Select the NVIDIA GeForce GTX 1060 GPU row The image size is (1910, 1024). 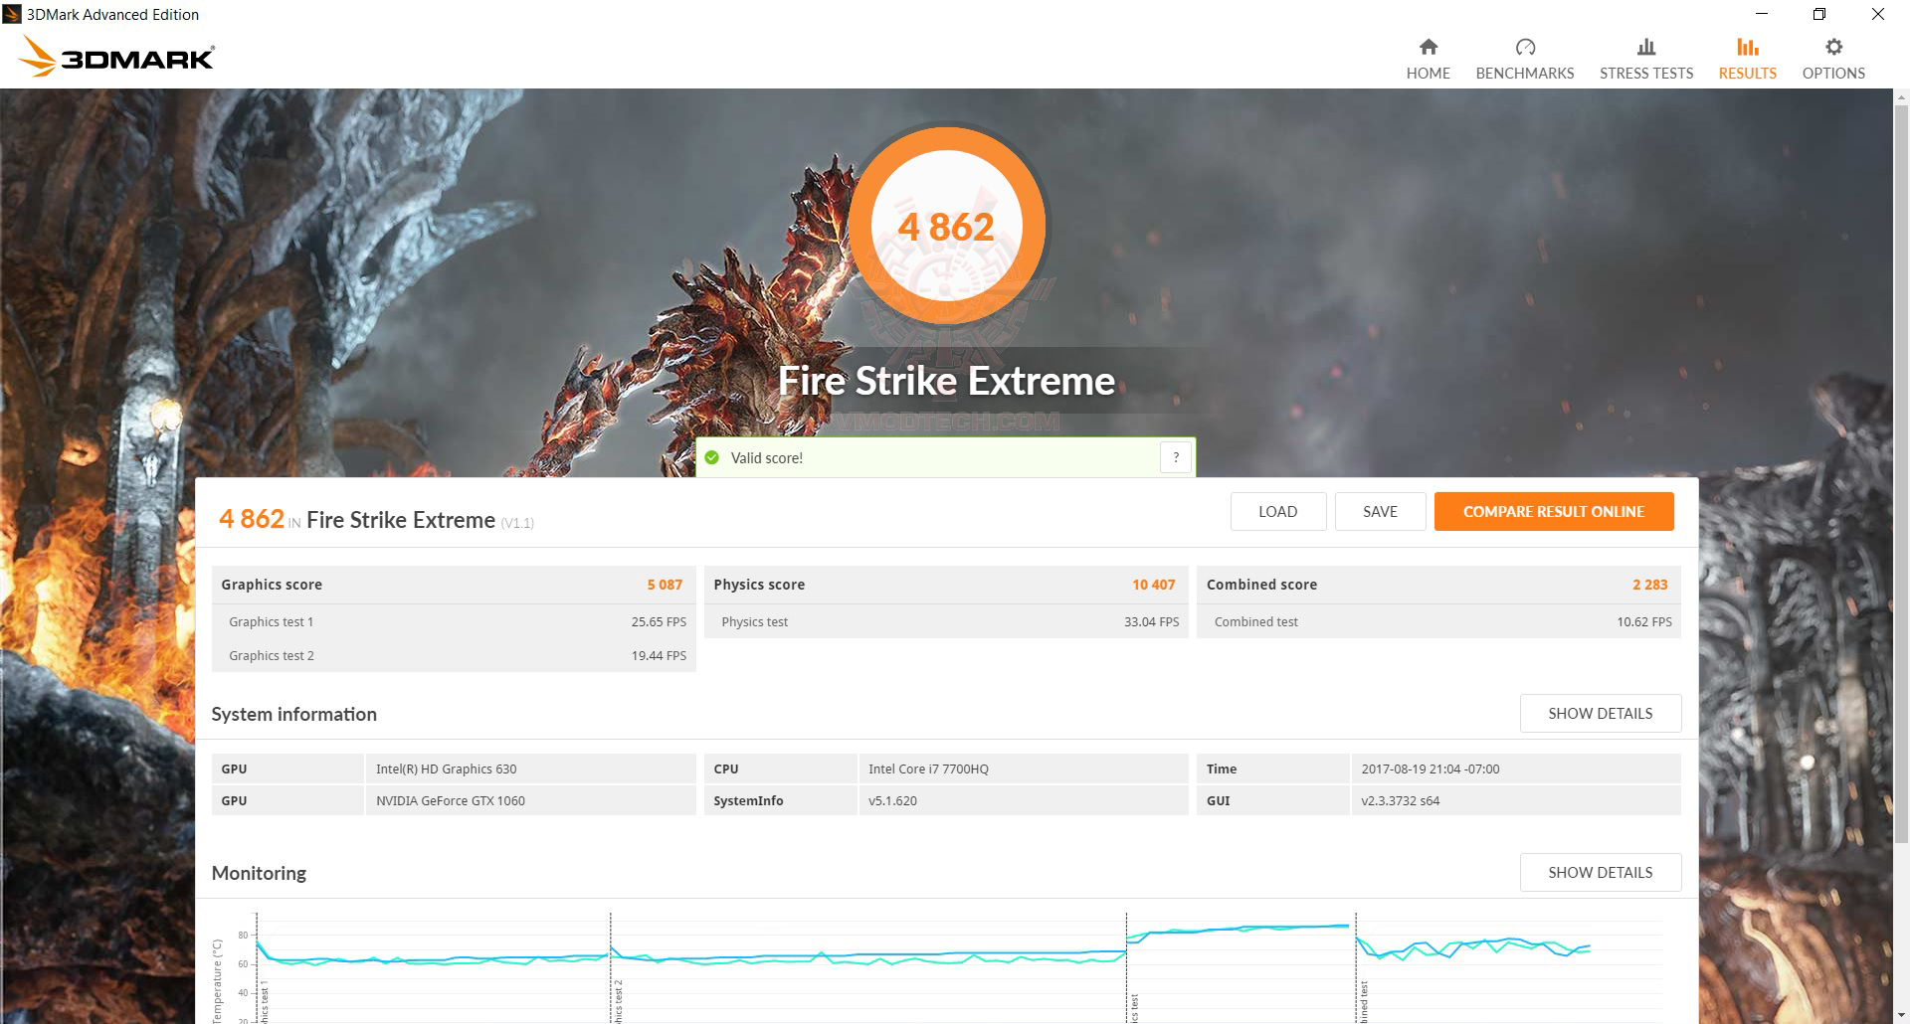(451, 800)
